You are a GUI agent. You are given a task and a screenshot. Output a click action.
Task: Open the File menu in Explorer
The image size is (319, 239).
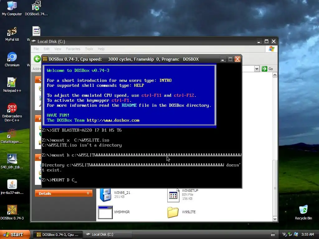click(36, 49)
